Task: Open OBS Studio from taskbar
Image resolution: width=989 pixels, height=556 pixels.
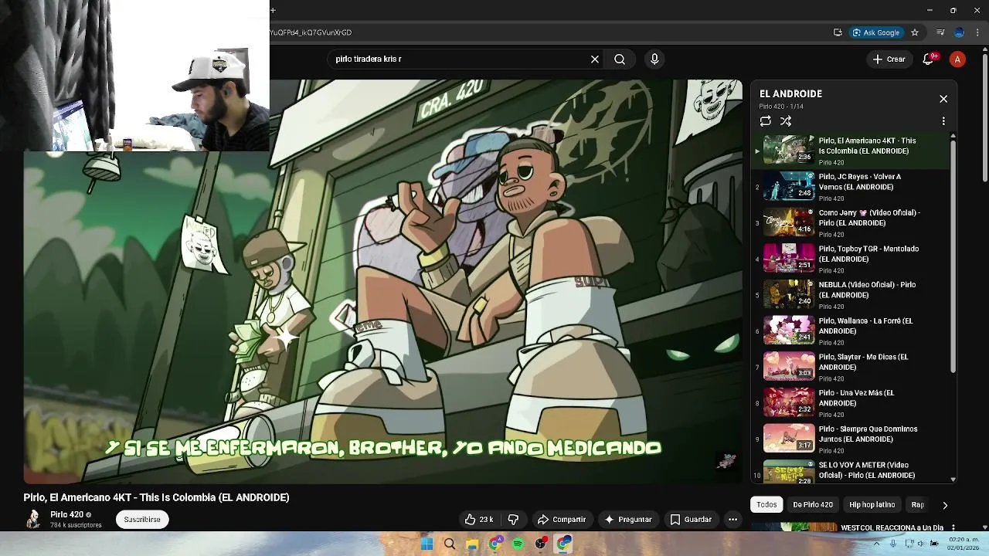Action: point(541,544)
